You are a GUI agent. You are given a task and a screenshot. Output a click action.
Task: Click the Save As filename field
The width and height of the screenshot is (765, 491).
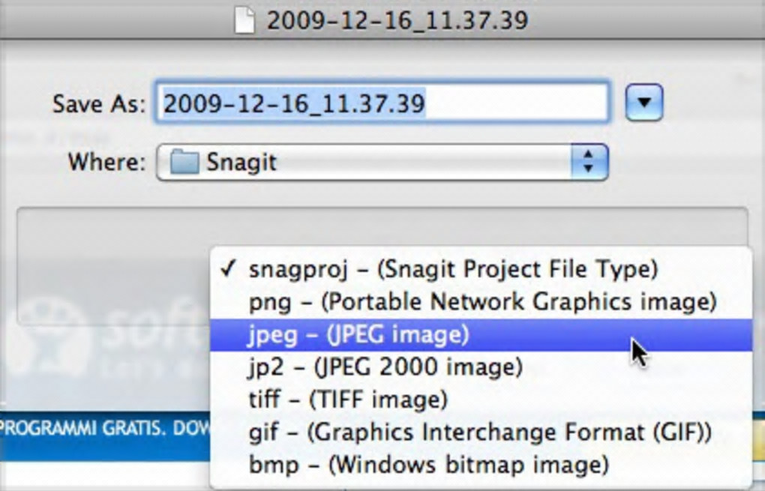[381, 103]
